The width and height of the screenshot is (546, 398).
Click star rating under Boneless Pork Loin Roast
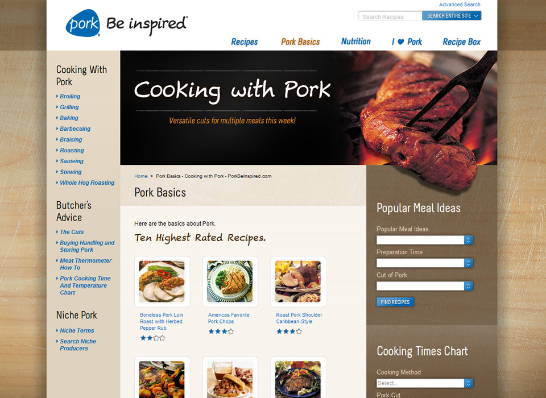pos(153,338)
